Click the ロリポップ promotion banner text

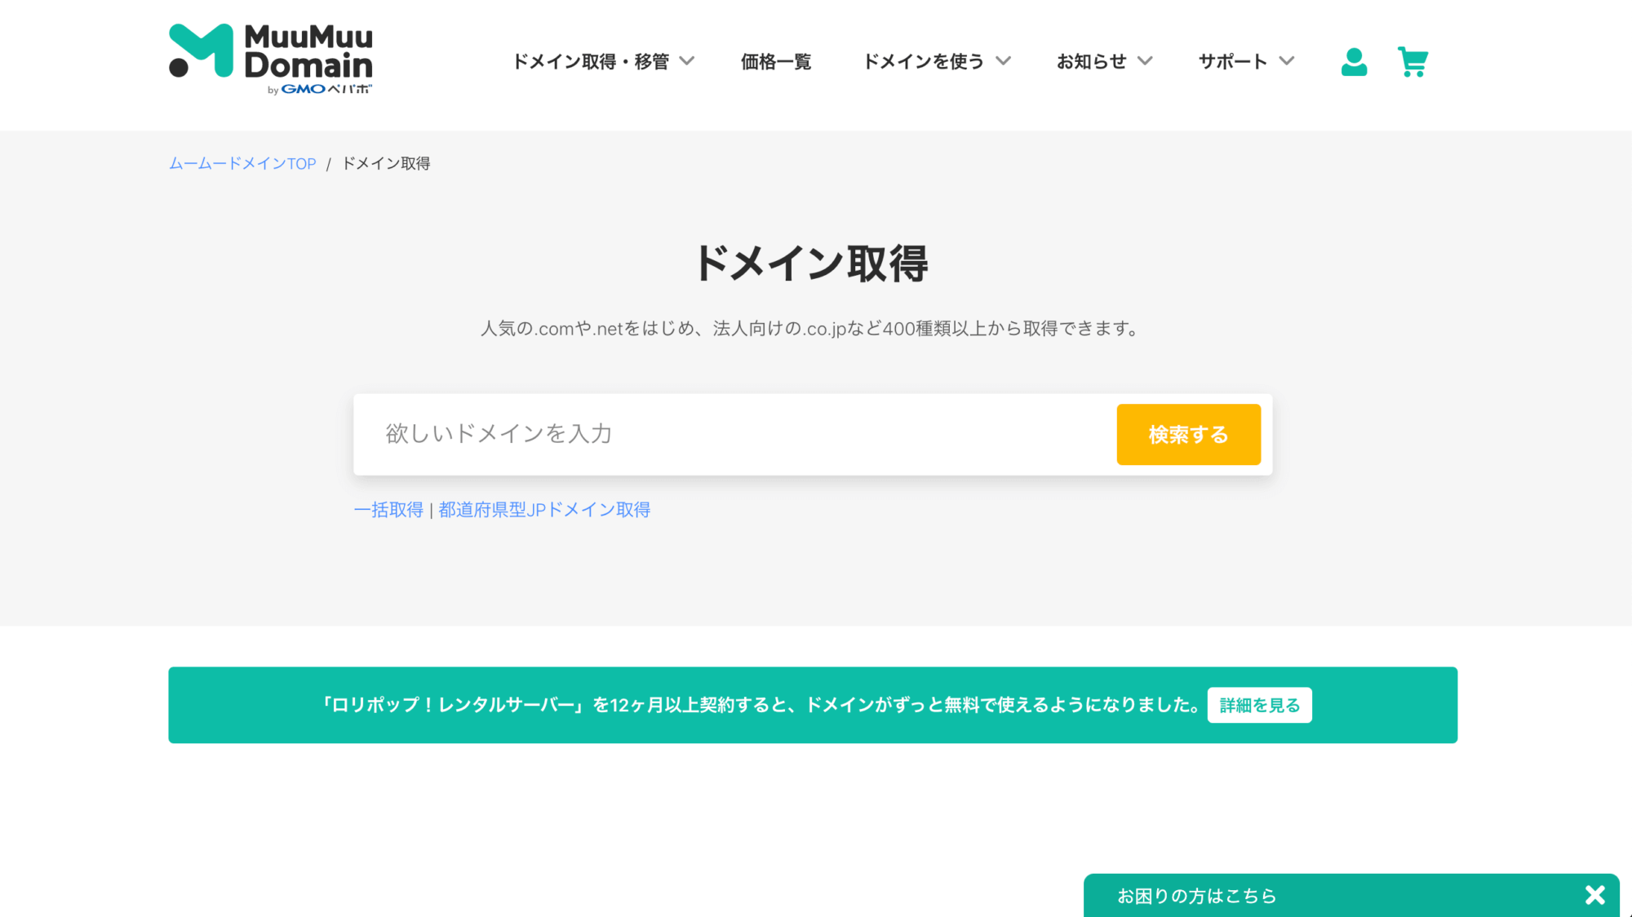tap(759, 705)
